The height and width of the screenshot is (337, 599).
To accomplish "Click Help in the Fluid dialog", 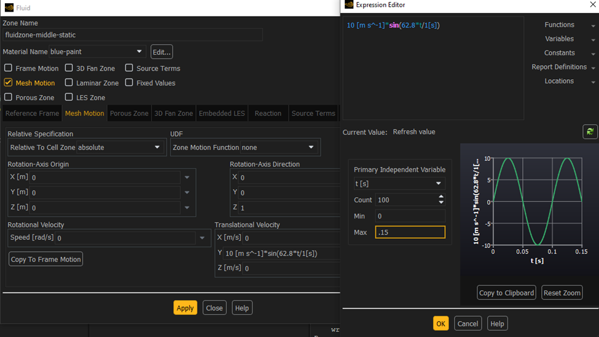I will coord(242,308).
